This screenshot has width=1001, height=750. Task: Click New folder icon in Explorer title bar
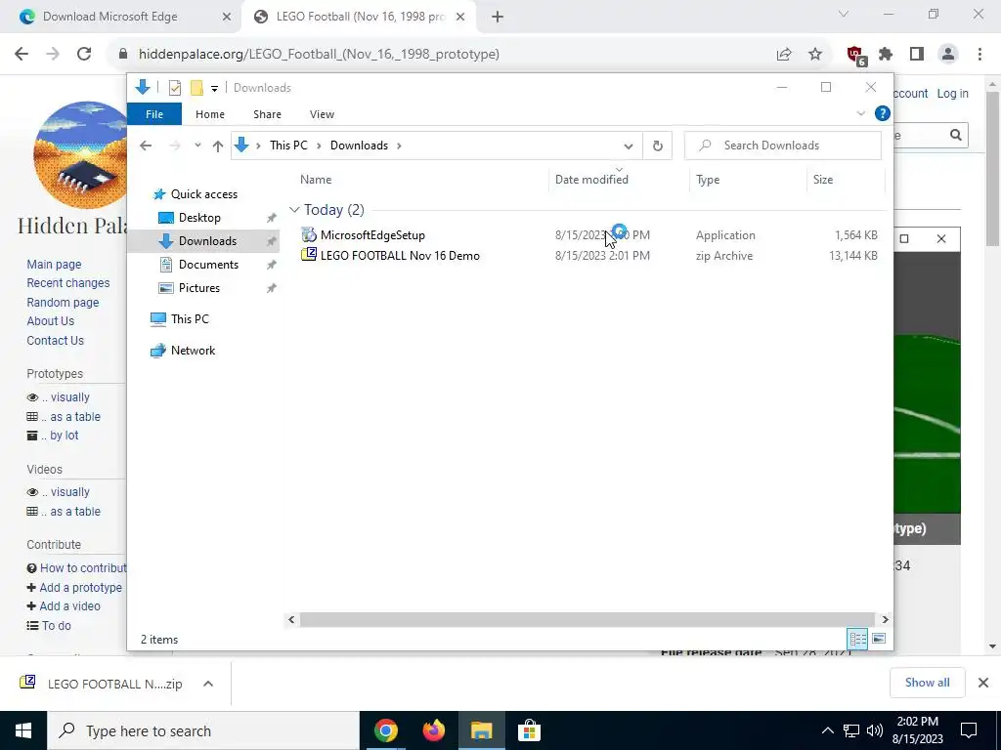pyautogui.click(x=196, y=87)
